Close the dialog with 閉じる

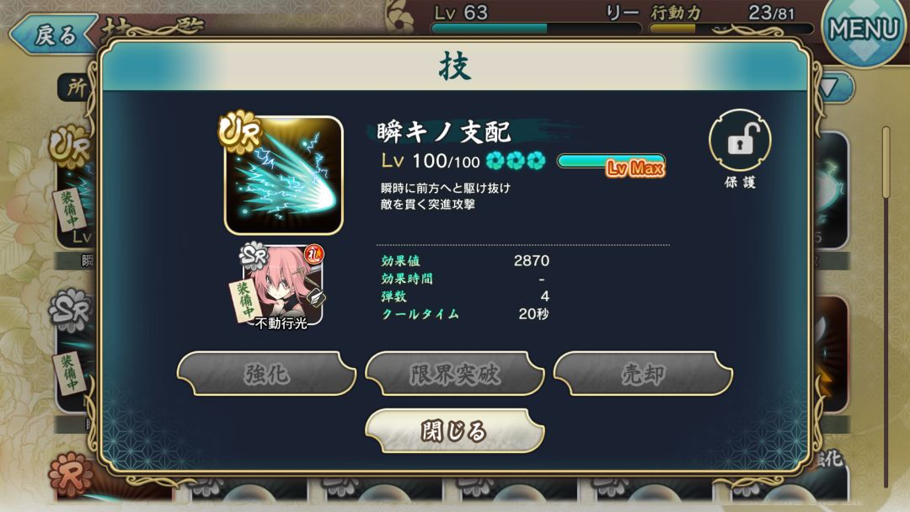454,431
